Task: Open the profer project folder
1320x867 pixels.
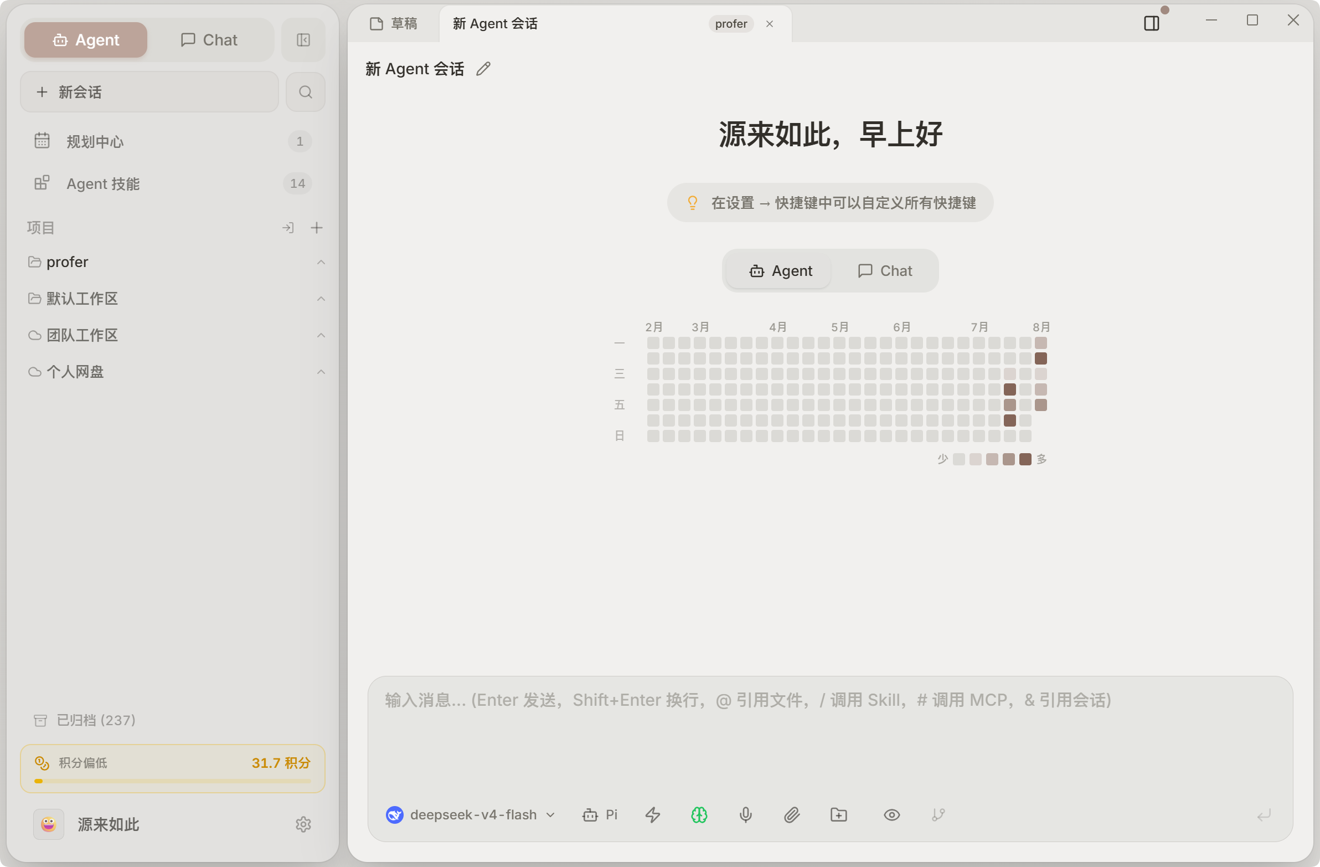Action: coord(58,262)
